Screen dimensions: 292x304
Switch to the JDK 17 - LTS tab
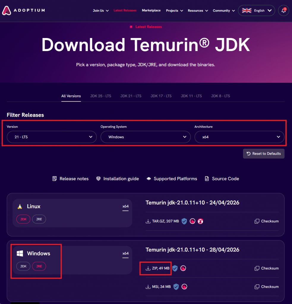161,96
